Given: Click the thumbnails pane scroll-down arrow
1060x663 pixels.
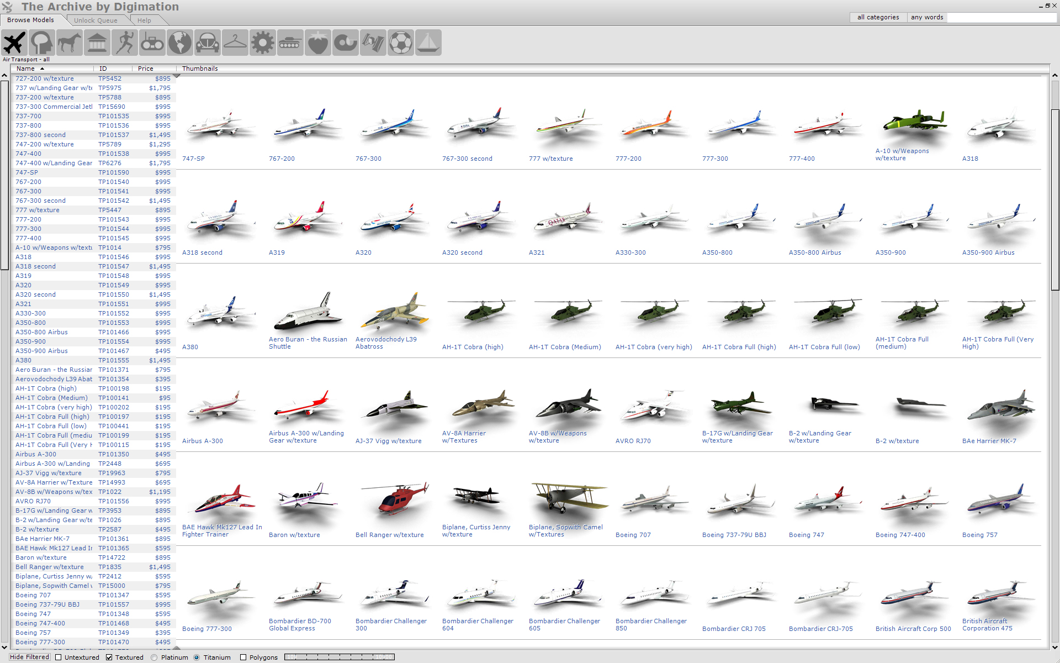Looking at the screenshot, I should 1055,647.
